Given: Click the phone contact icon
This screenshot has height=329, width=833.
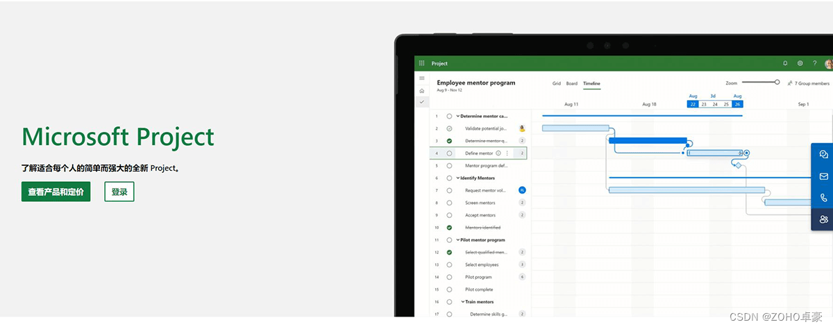Looking at the screenshot, I should coord(823,198).
